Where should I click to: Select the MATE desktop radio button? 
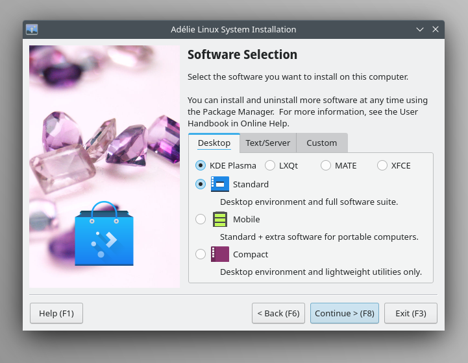point(326,165)
